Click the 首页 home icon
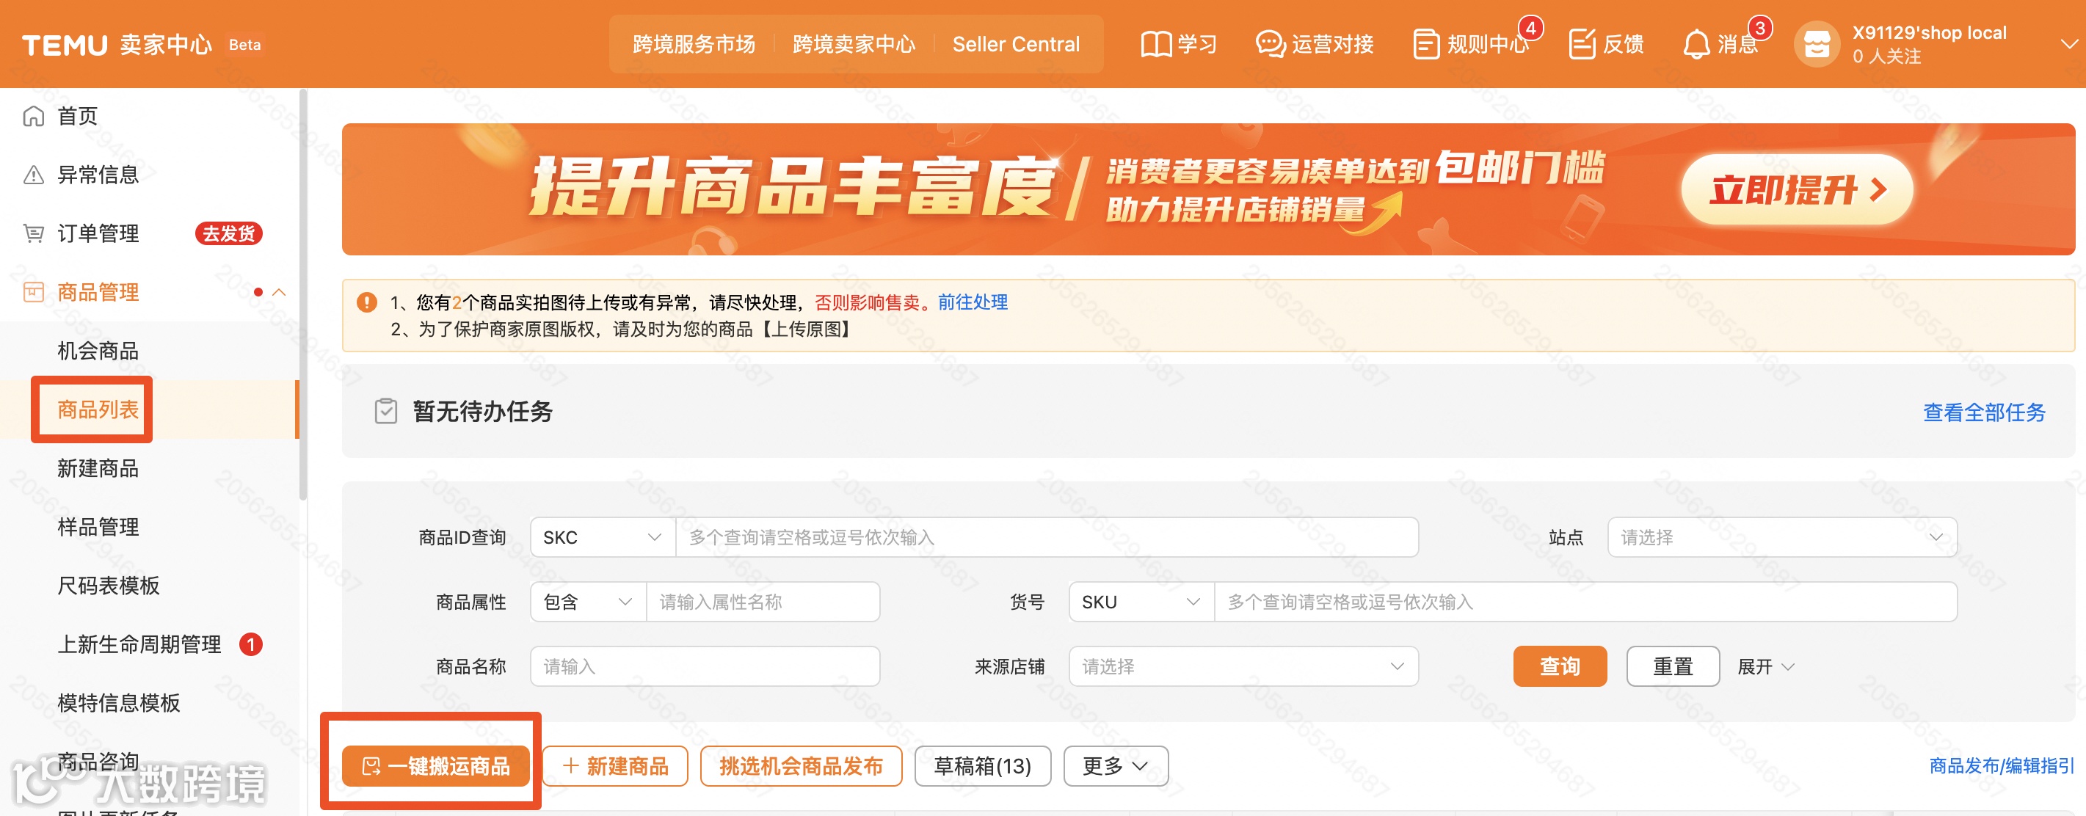 pyautogui.click(x=33, y=117)
